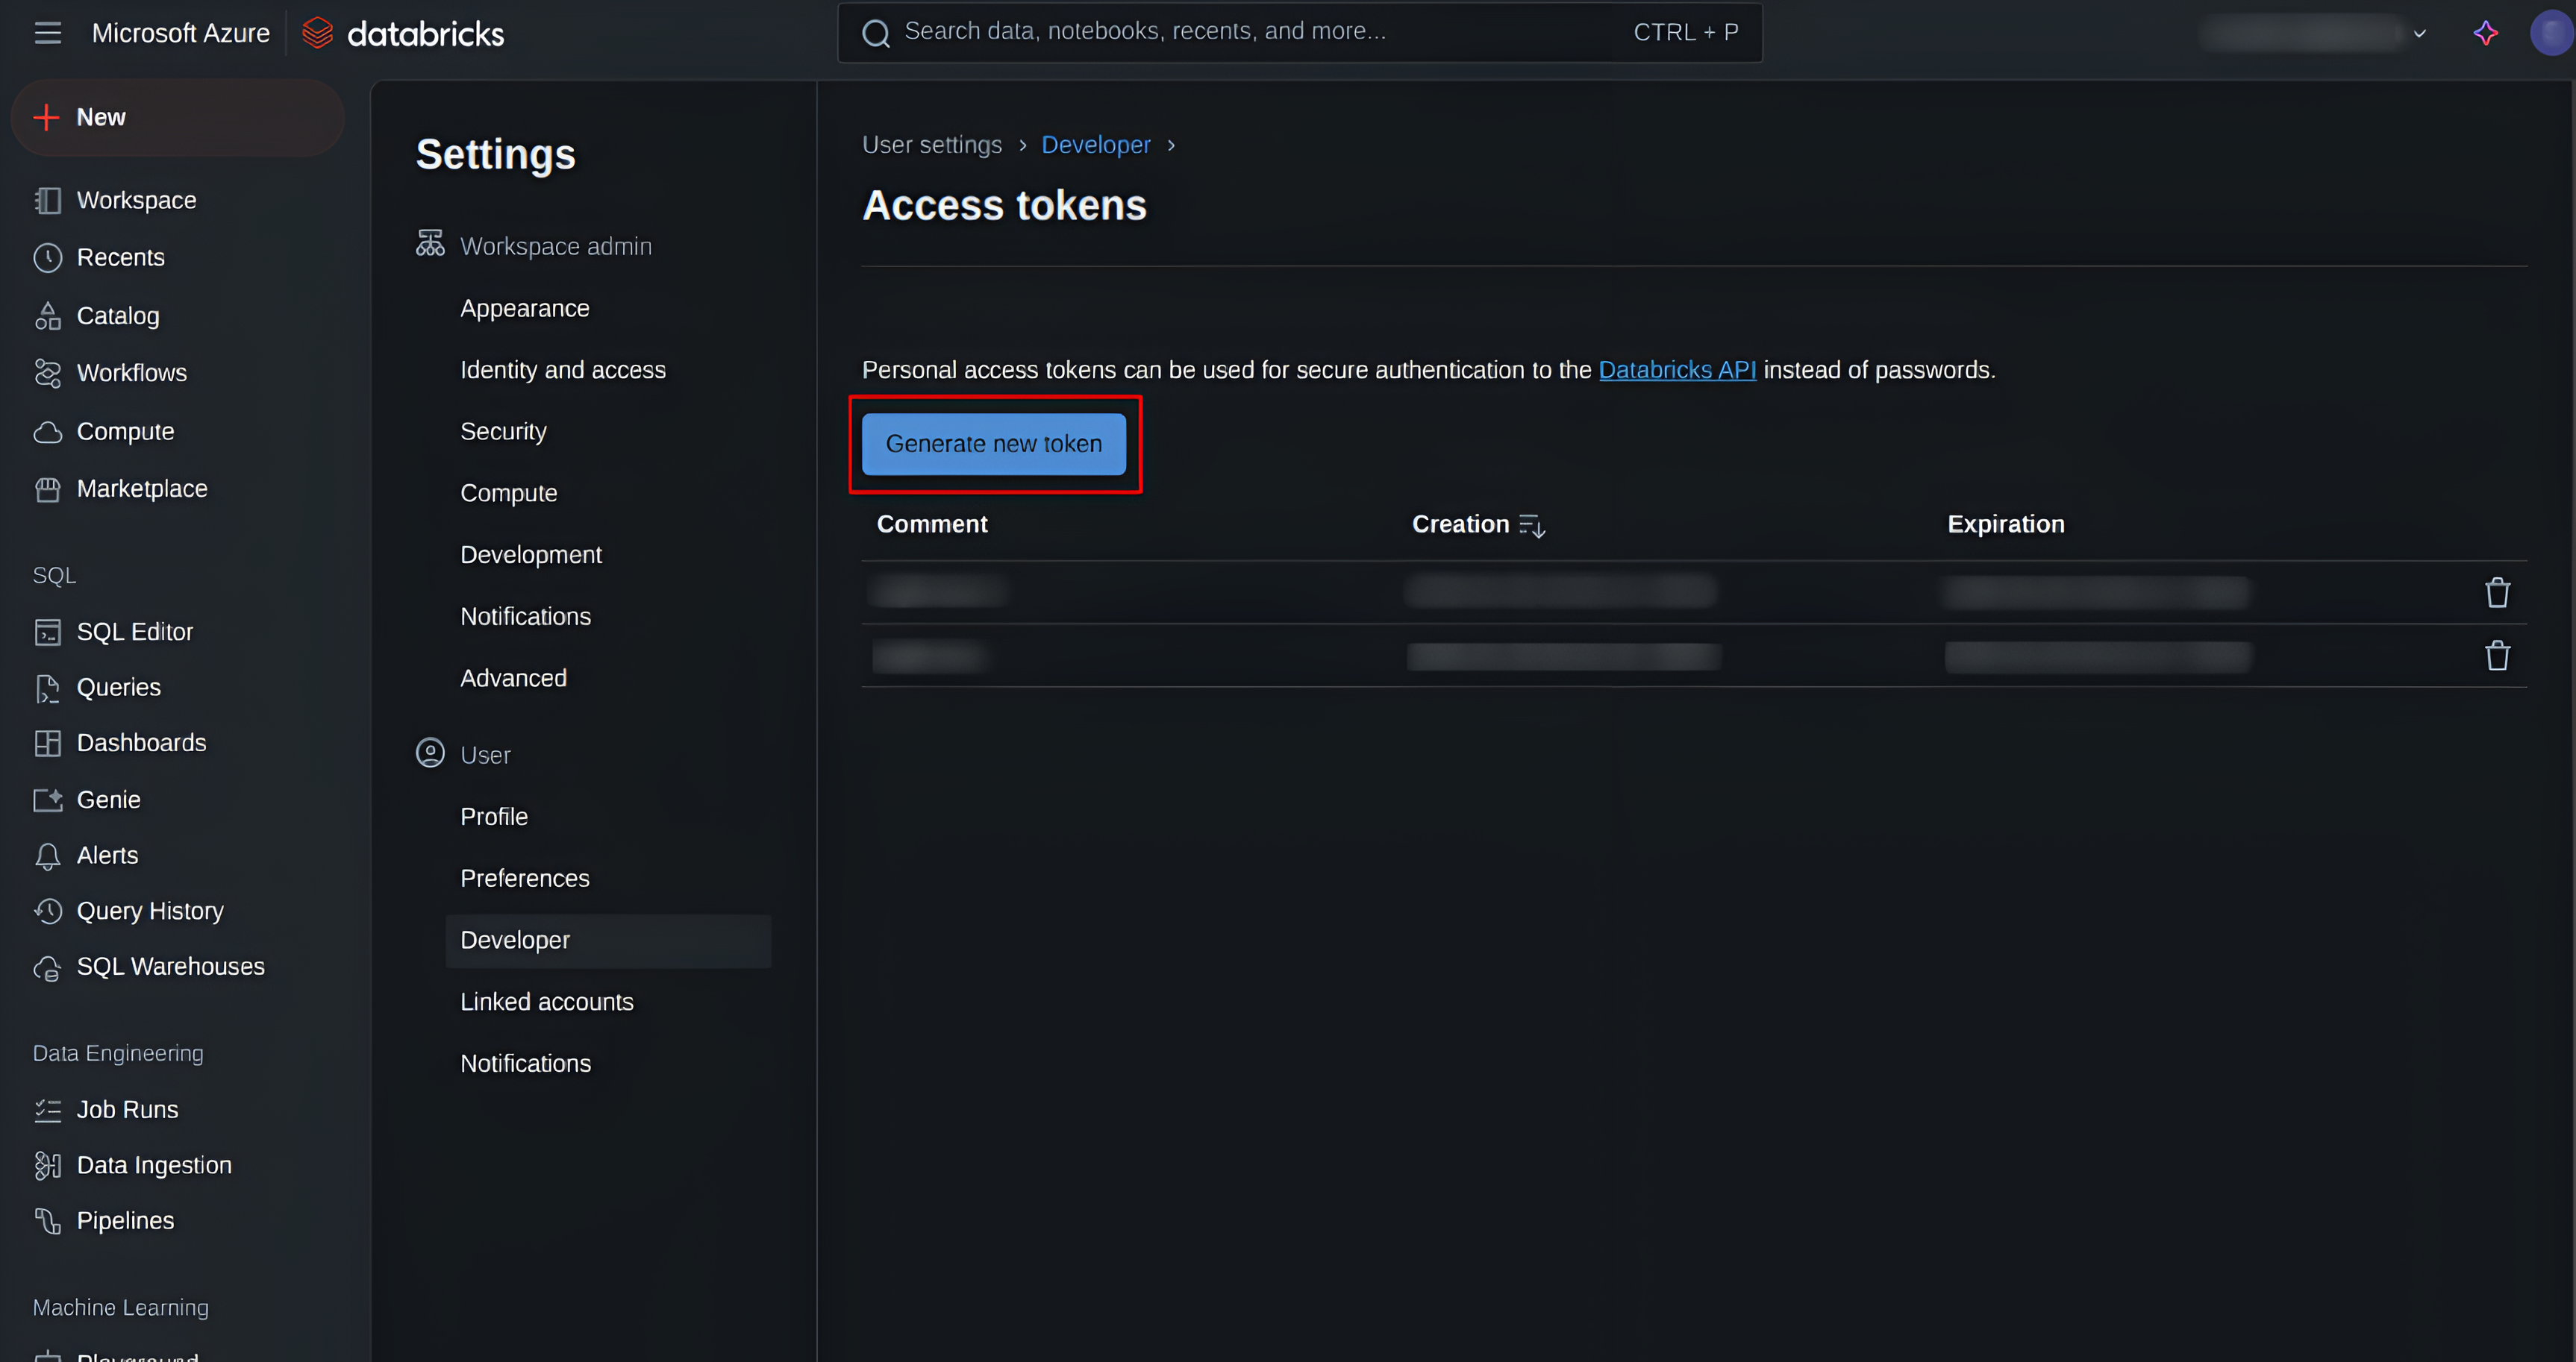
Task: Click the Settings panel heading
Action: pyautogui.click(x=495, y=155)
